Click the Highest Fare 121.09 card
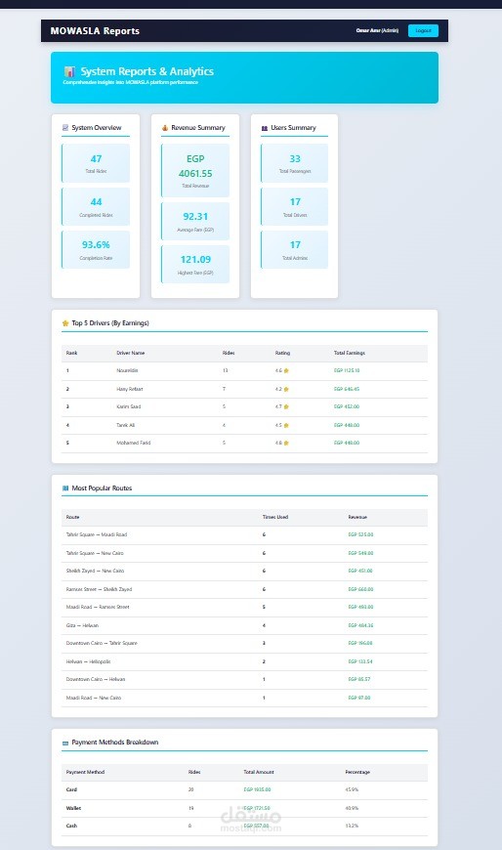The width and height of the screenshot is (502, 850). (x=195, y=264)
